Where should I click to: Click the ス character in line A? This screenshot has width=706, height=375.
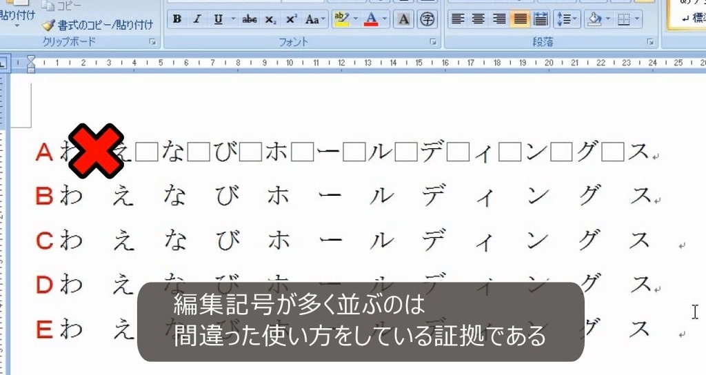coord(638,152)
